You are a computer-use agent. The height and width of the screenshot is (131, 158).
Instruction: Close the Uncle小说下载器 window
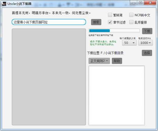(x=150, y=3)
